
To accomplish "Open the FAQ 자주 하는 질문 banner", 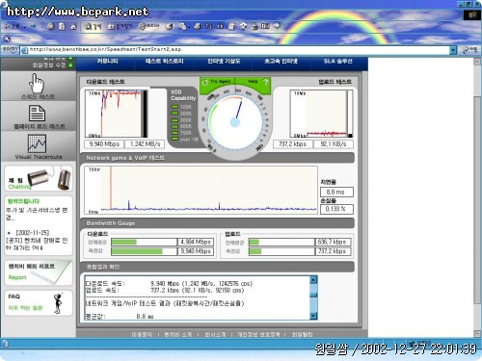I will 39,302.
